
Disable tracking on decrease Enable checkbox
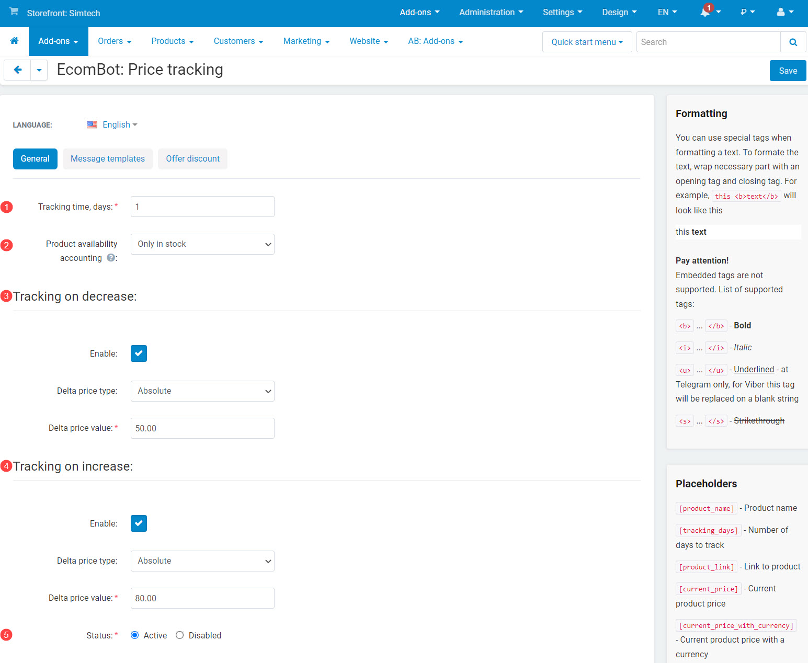pos(139,353)
